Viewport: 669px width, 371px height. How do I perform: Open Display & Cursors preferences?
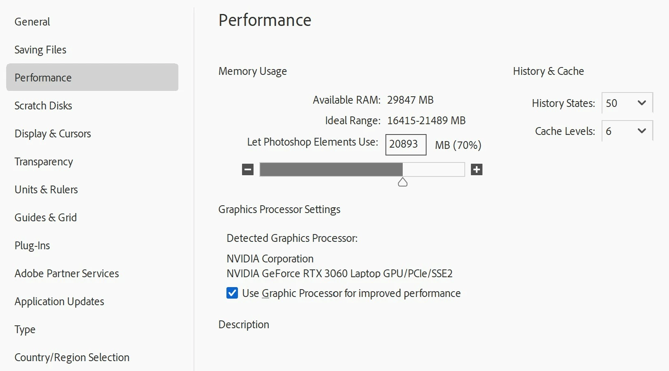pos(53,134)
